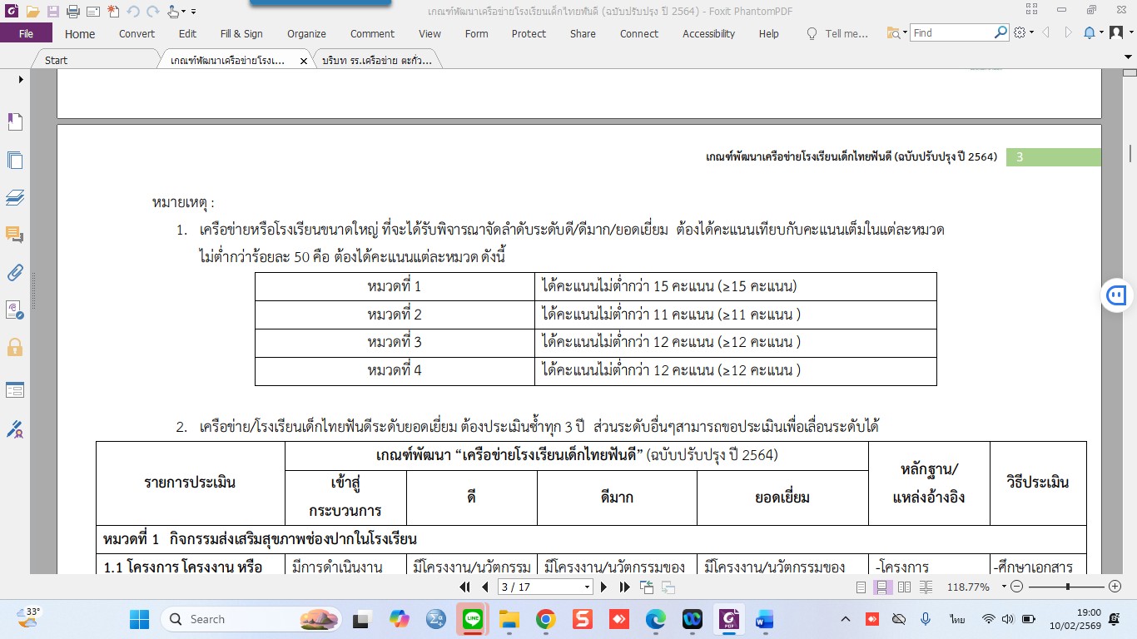Open the Bookmarks panel in the sidebar
The height and width of the screenshot is (639, 1137).
[x=15, y=122]
